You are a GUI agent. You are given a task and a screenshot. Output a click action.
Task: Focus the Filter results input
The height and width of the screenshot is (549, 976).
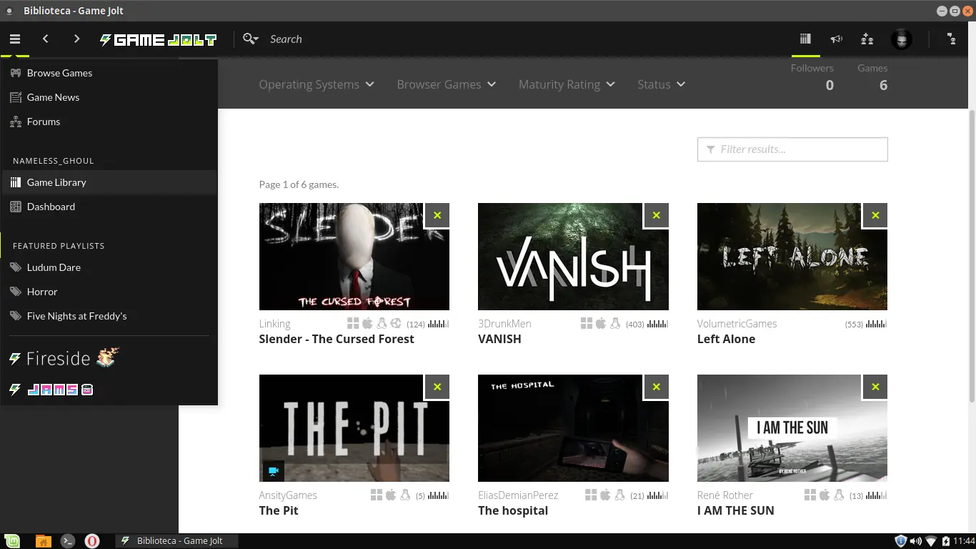click(792, 149)
